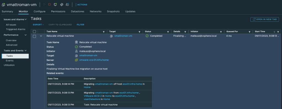The width and height of the screenshot is (282, 109).
Task: Open vmattroman-vm link in table Target column
Action: click(x=123, y=36)
